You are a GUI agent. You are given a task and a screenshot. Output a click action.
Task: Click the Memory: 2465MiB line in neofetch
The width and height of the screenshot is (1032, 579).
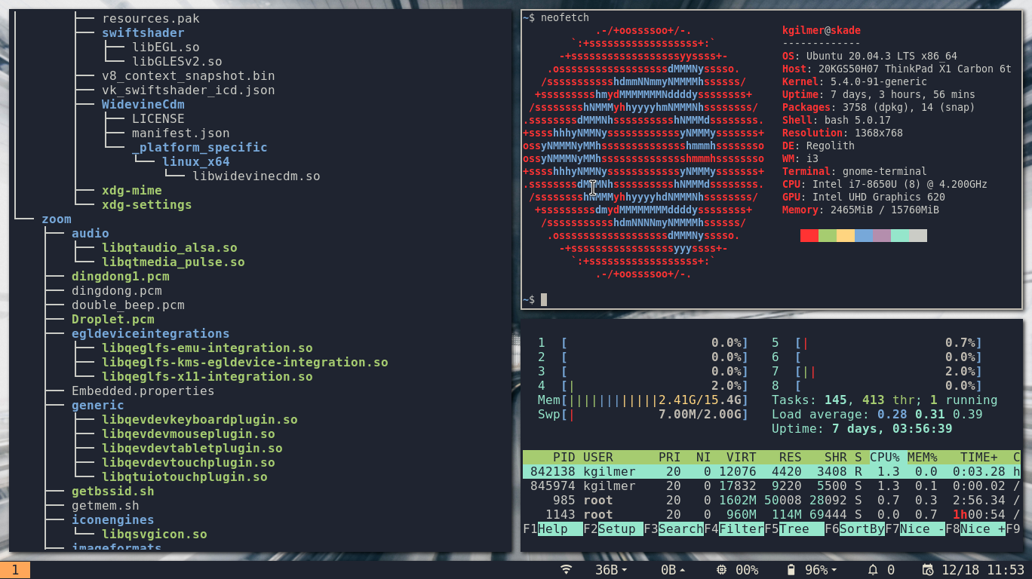pyautogui.click(x=861, y=210)
